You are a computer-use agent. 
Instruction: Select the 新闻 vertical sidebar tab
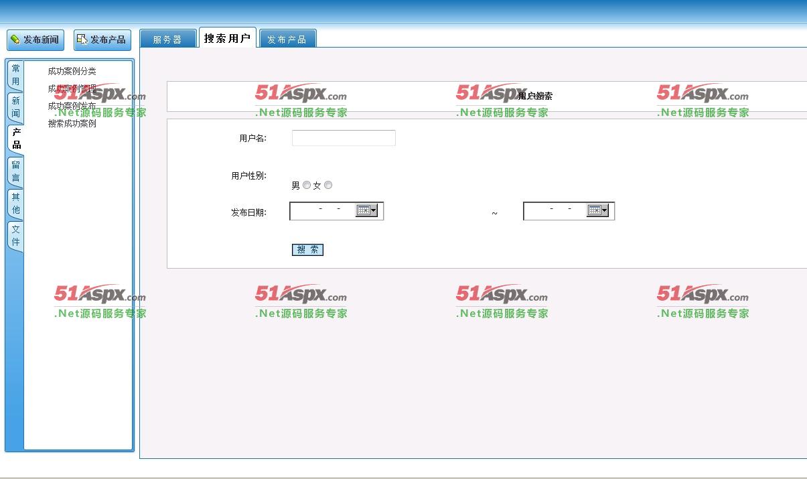[x=15, y=107]
